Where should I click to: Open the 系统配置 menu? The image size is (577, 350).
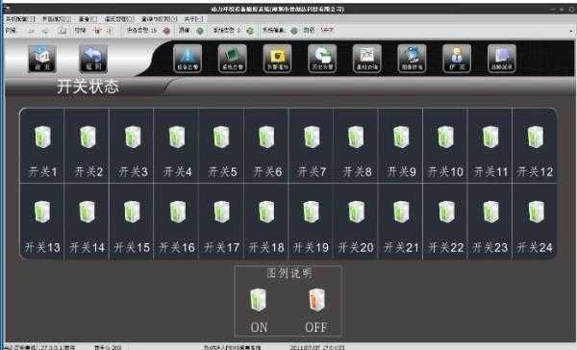(20, 19)
